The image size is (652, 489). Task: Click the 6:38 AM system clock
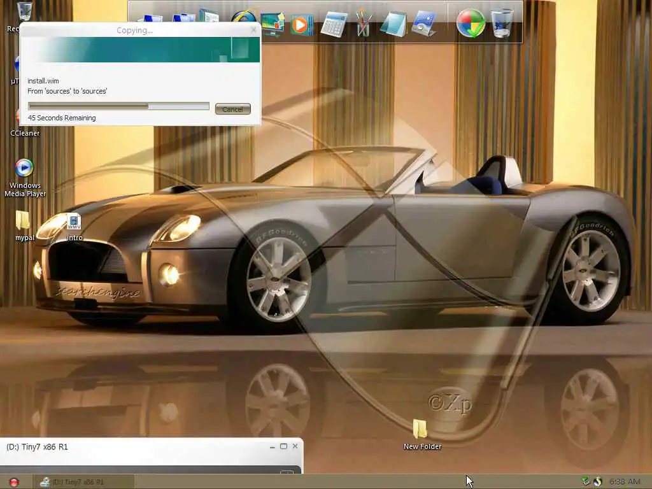(x=625, y=481)
